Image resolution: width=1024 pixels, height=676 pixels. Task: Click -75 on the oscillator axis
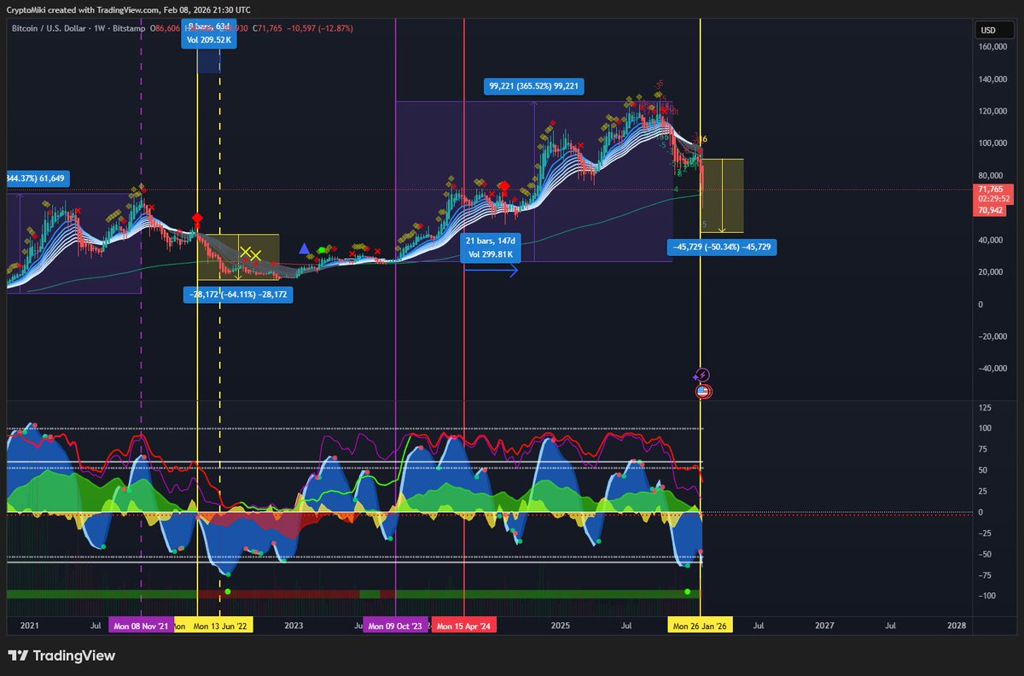(986, 575)
